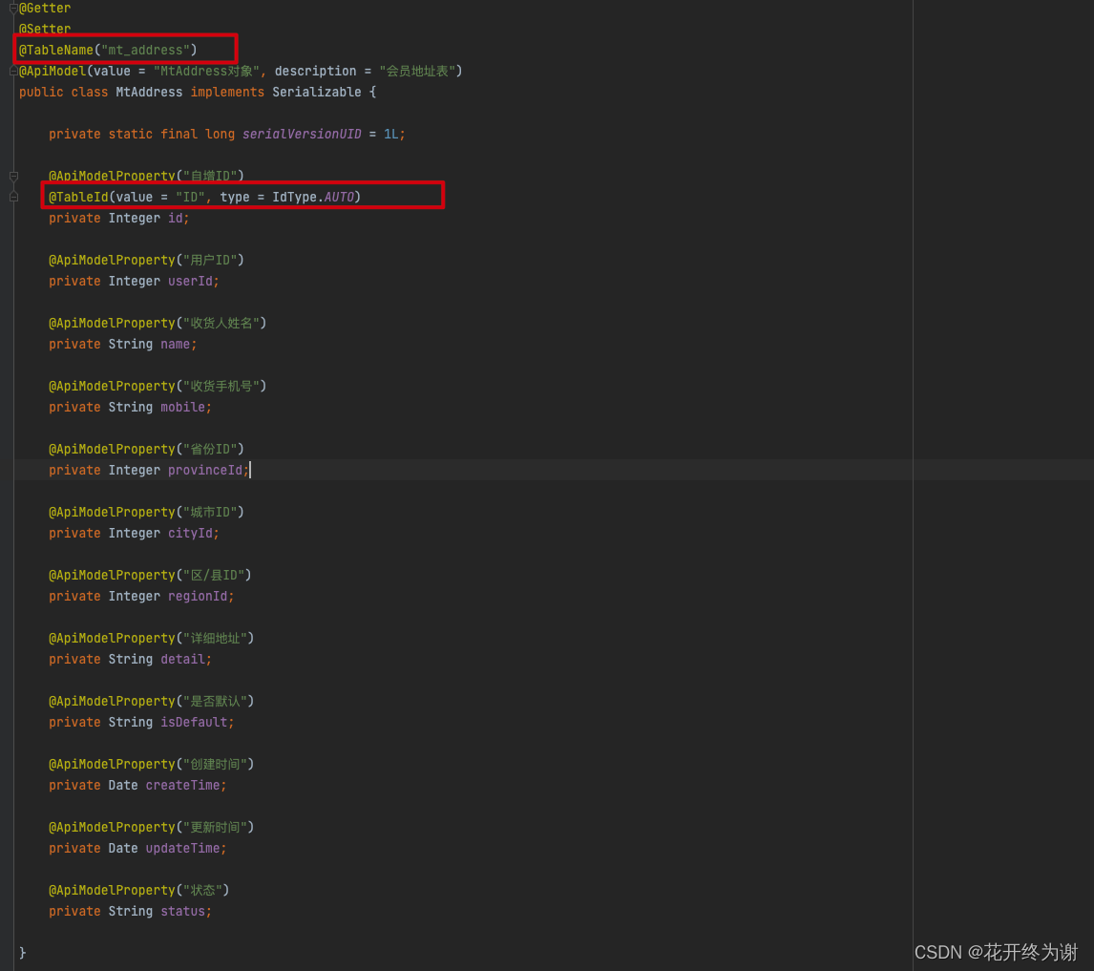Click the 'private String name;' line
Image resolution: width=1094 pixels, height=971 pixels.
tap(123, 344)
